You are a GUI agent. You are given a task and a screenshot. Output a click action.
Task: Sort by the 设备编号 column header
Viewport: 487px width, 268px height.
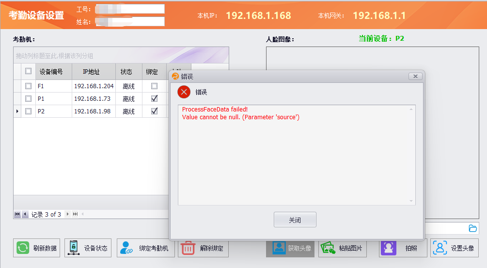(54, 72)
